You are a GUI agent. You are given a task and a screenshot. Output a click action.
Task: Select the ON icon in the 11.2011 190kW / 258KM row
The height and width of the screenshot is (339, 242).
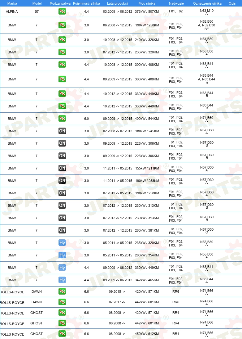tap(62, 181)
